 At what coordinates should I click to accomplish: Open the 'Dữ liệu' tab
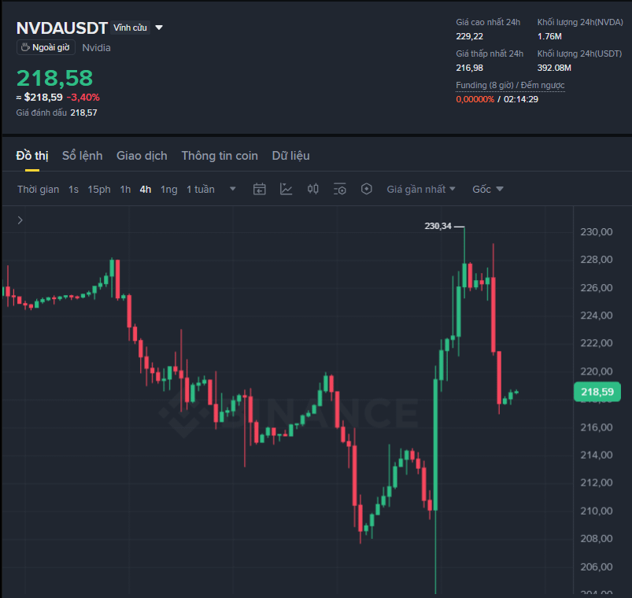pyautogui.click(x=291, y=156)
